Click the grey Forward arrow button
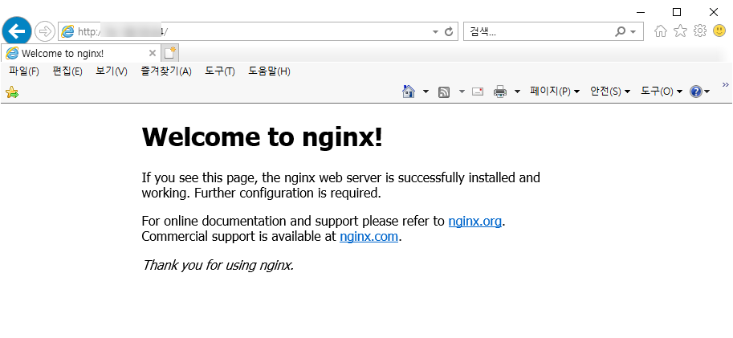The width and height of the screenshot is (733, 338). pyautogui.click(x=45, y=31)
